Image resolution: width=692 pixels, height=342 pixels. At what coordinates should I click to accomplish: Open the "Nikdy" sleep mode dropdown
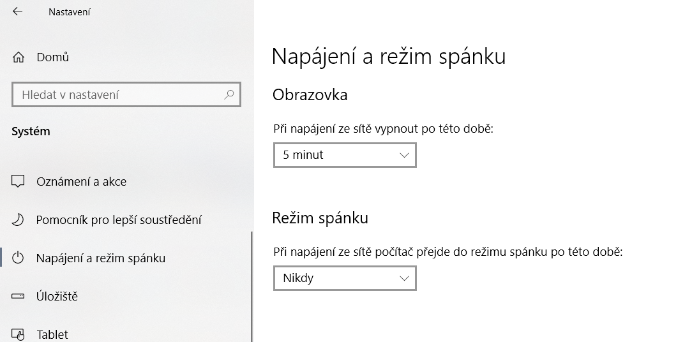click(344, 278)
